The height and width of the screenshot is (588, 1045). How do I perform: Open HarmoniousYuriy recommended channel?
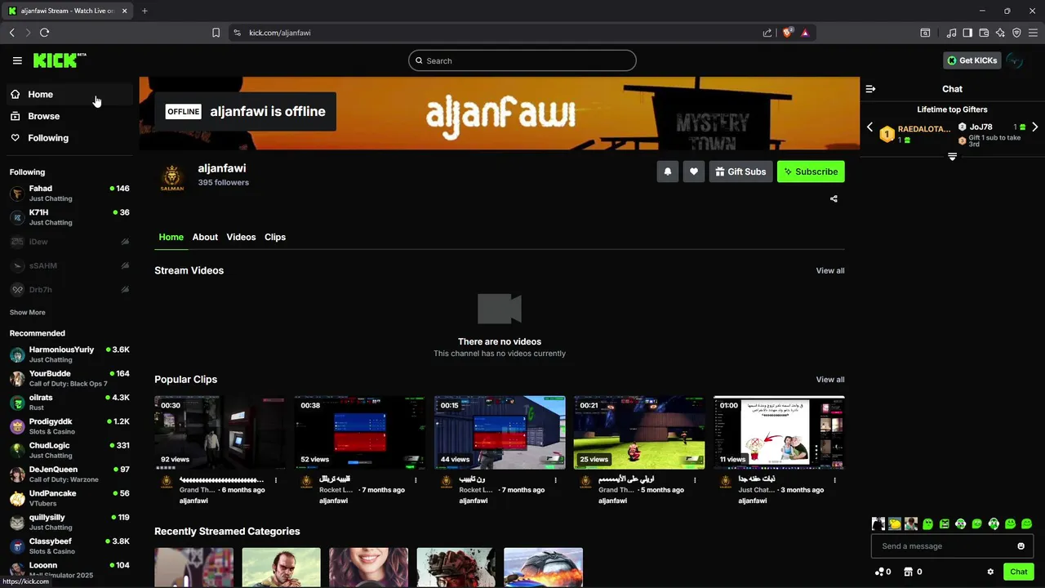pos(69,354)
